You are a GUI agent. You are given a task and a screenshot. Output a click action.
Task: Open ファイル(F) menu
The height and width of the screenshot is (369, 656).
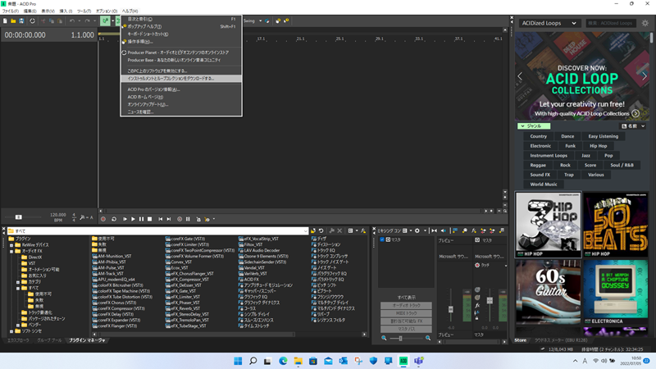tap(11, 11)
